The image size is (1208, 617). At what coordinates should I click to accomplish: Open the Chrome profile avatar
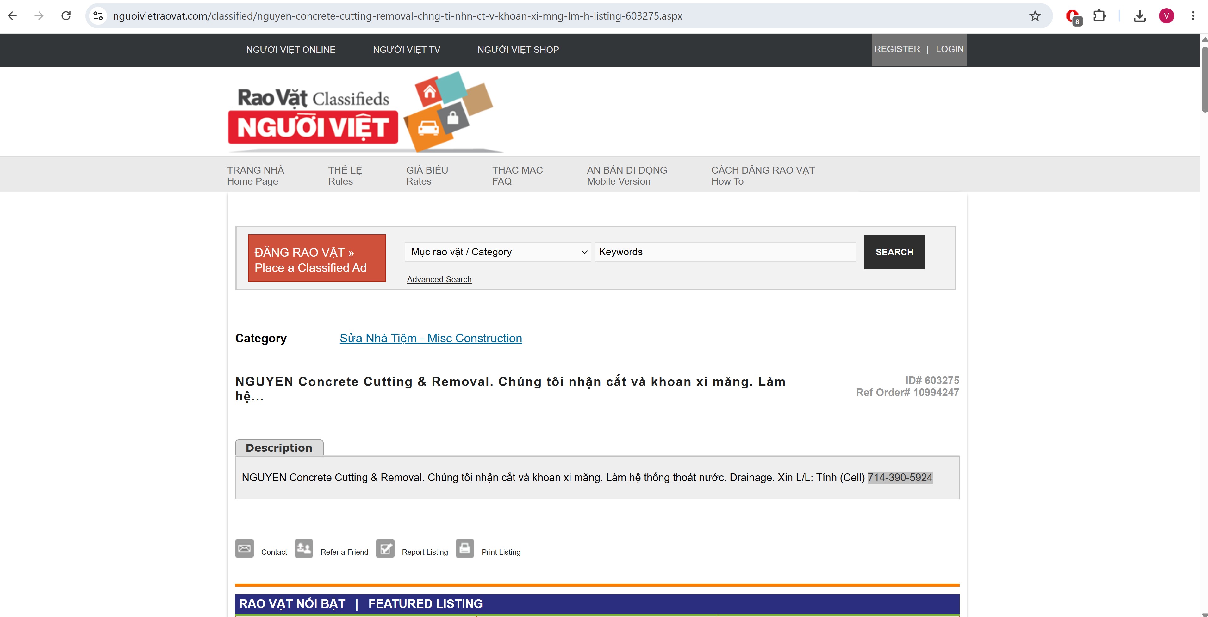pyautogui.click(x=1166, y=16)
